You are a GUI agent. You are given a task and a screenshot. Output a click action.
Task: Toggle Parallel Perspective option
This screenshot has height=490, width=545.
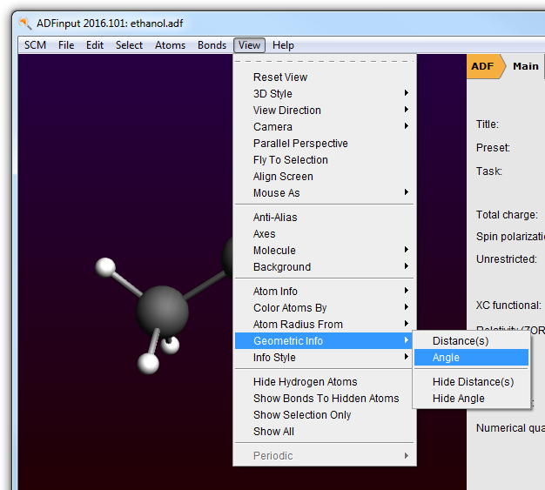324,144
